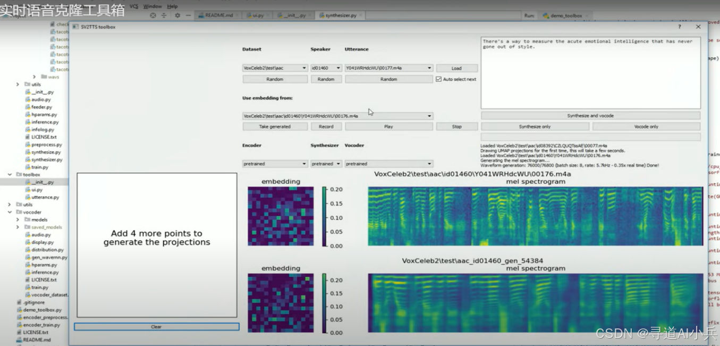Click the markdown icon beside README.md in tree
The height and width of the screenshot is (346, 720).
point(20,340)
